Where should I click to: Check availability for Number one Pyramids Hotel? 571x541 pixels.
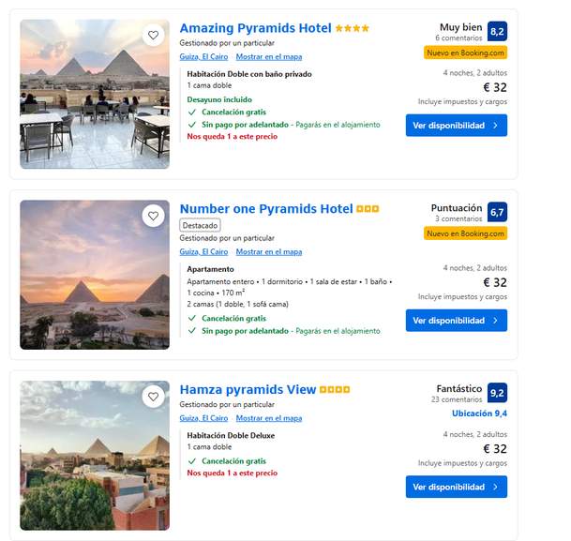[457, 321]
